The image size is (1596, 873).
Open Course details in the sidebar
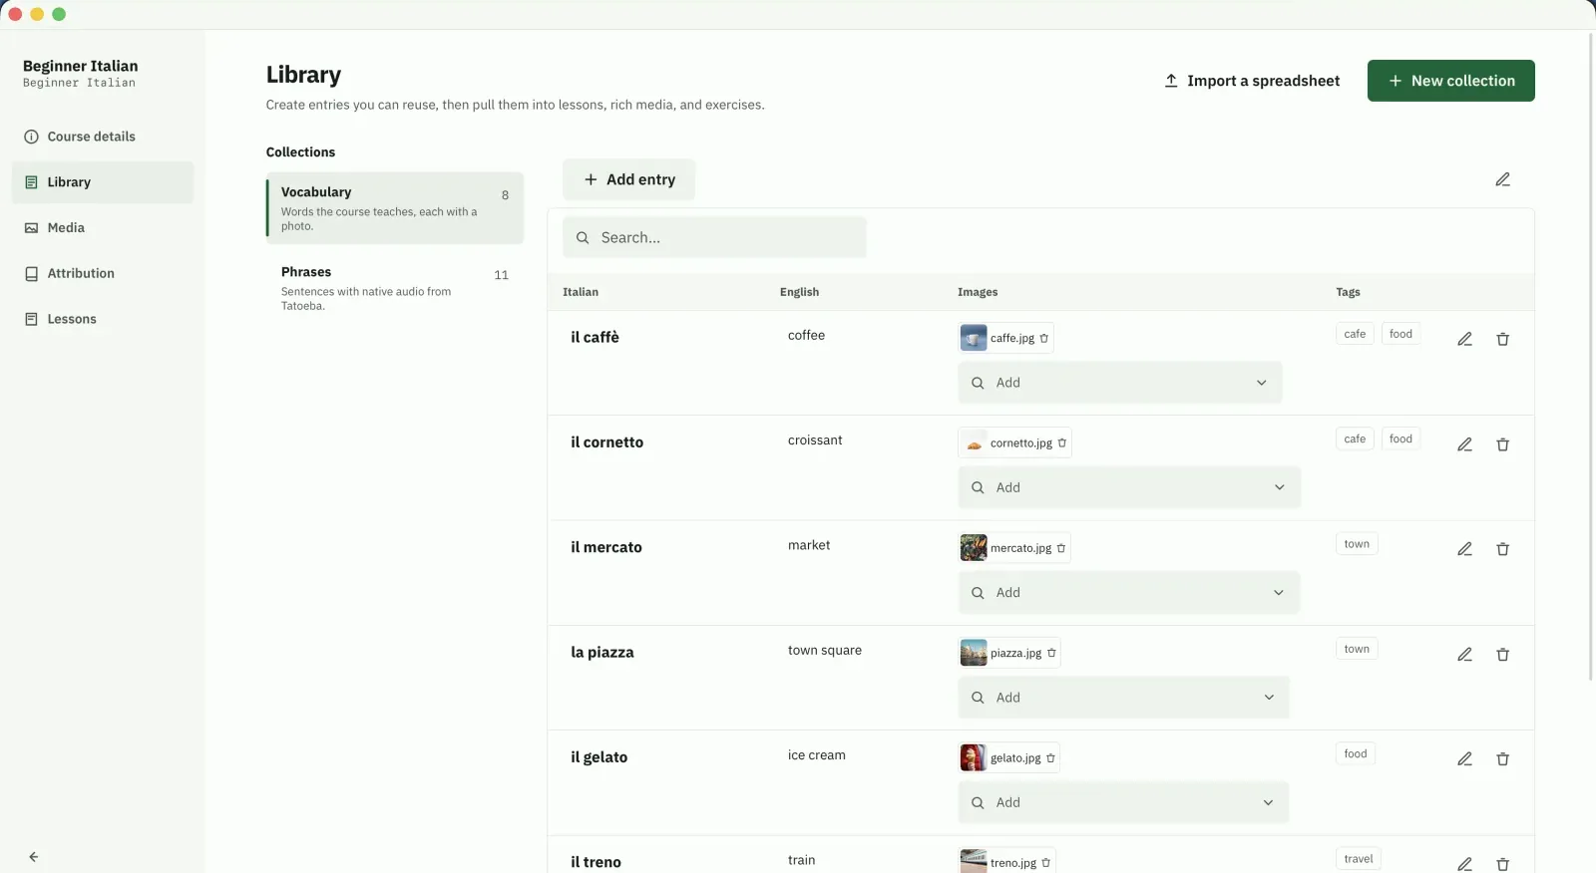click(103, 137)
